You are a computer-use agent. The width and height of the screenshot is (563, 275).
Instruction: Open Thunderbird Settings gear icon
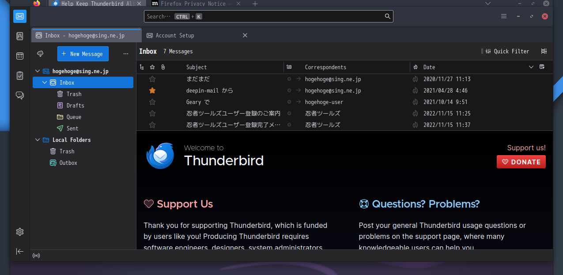pyautogui.click(x=20, y=232)
